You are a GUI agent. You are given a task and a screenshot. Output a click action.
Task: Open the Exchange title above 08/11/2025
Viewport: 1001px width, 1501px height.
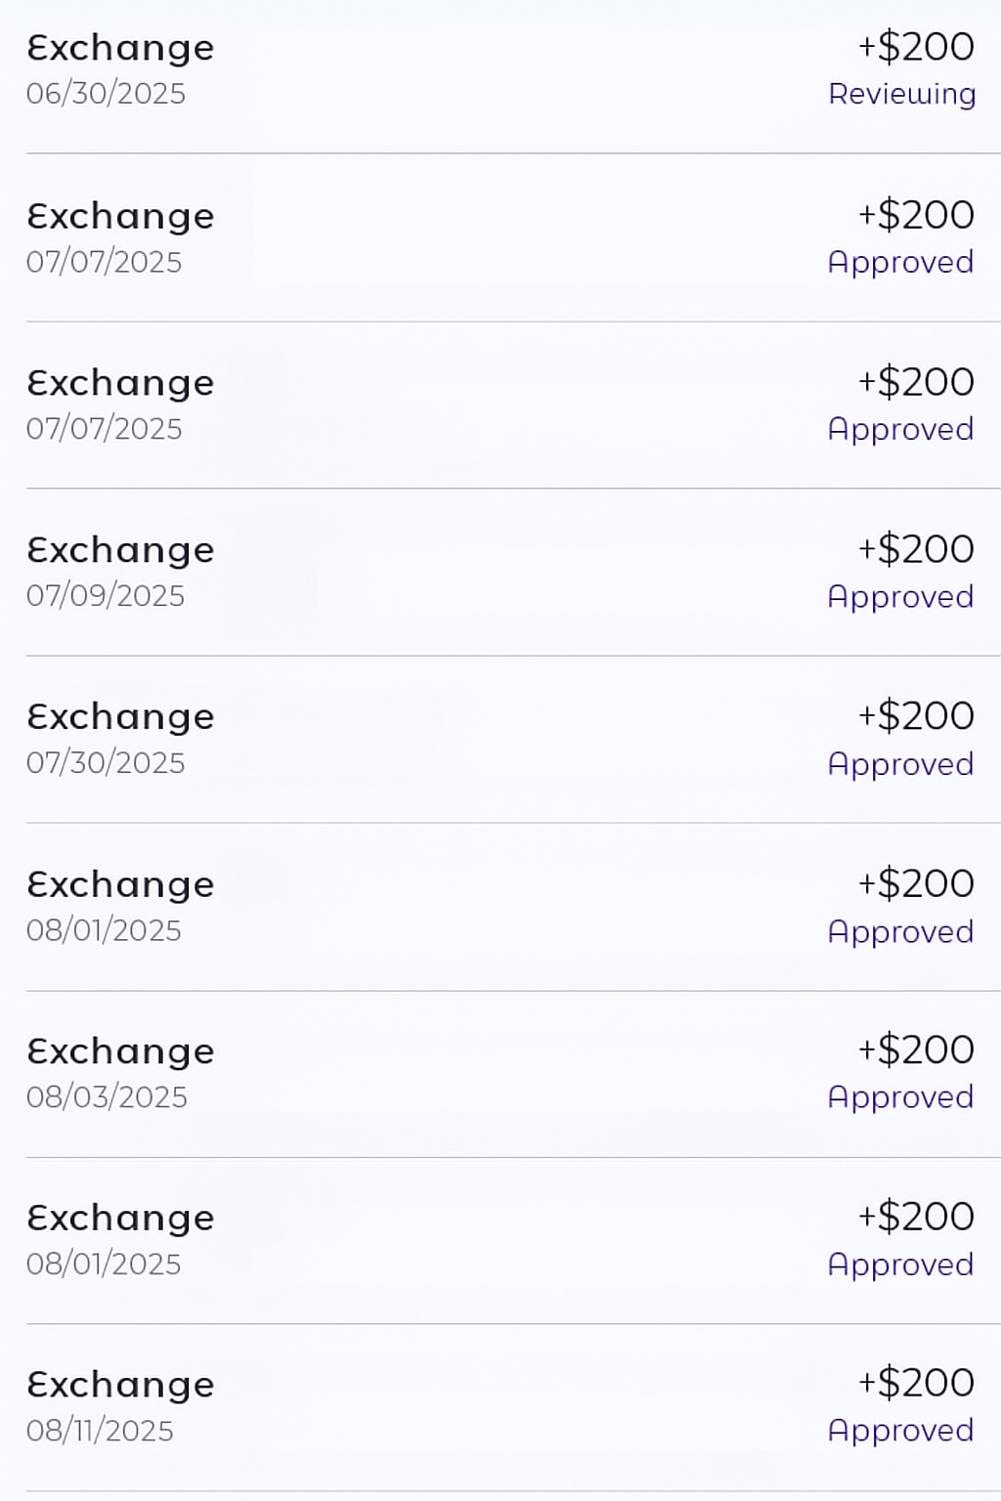click(x=120, y=1385)
